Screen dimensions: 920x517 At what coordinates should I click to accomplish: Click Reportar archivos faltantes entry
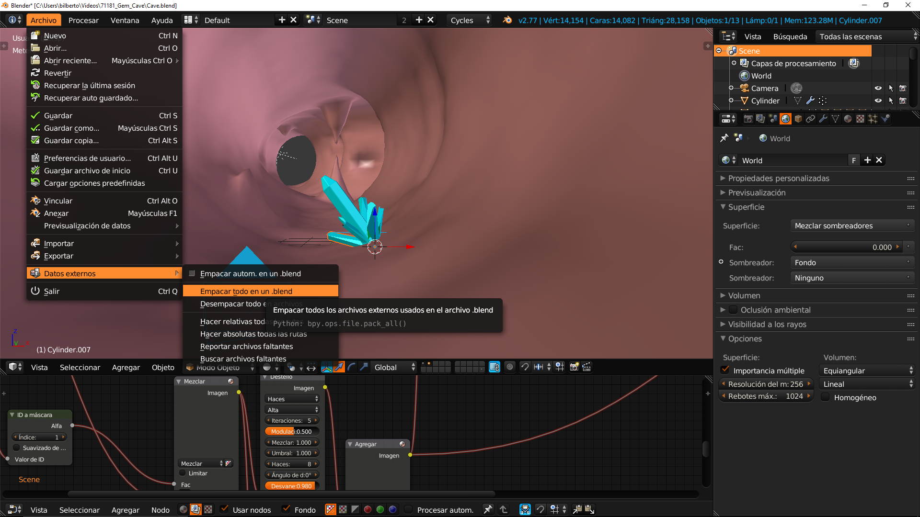246,347
